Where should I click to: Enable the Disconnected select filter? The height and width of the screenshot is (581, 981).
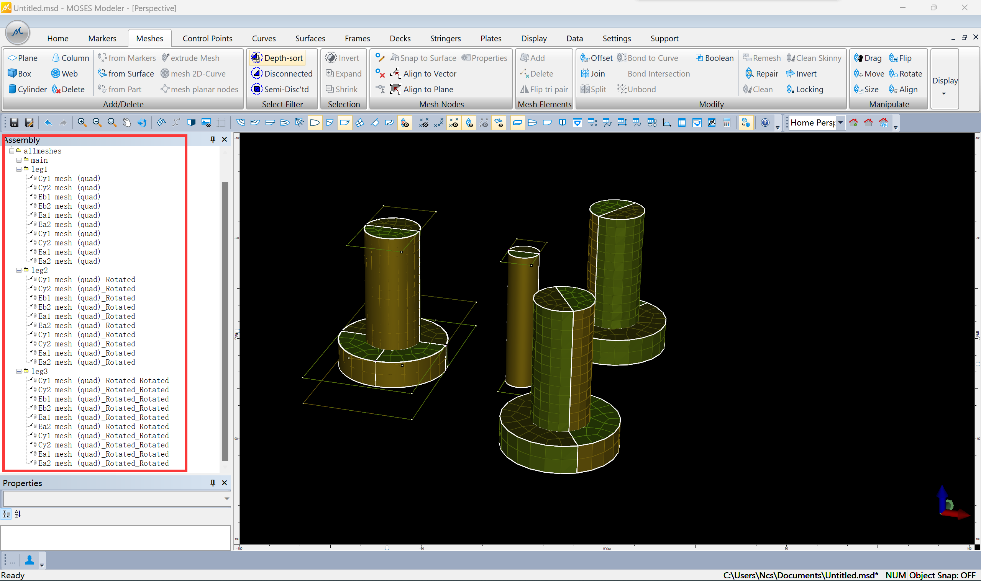(282, 73)
